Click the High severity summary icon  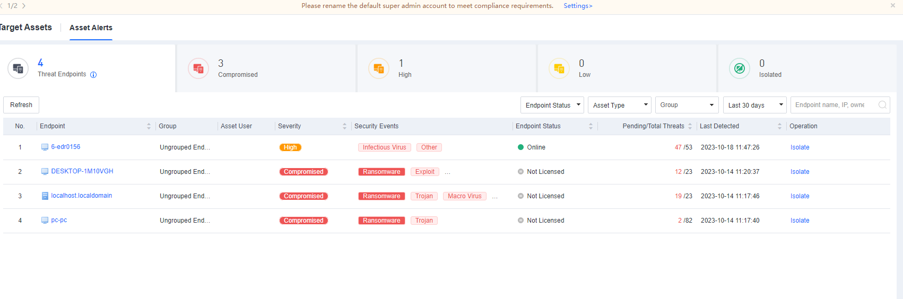click(x=379, y=68)
